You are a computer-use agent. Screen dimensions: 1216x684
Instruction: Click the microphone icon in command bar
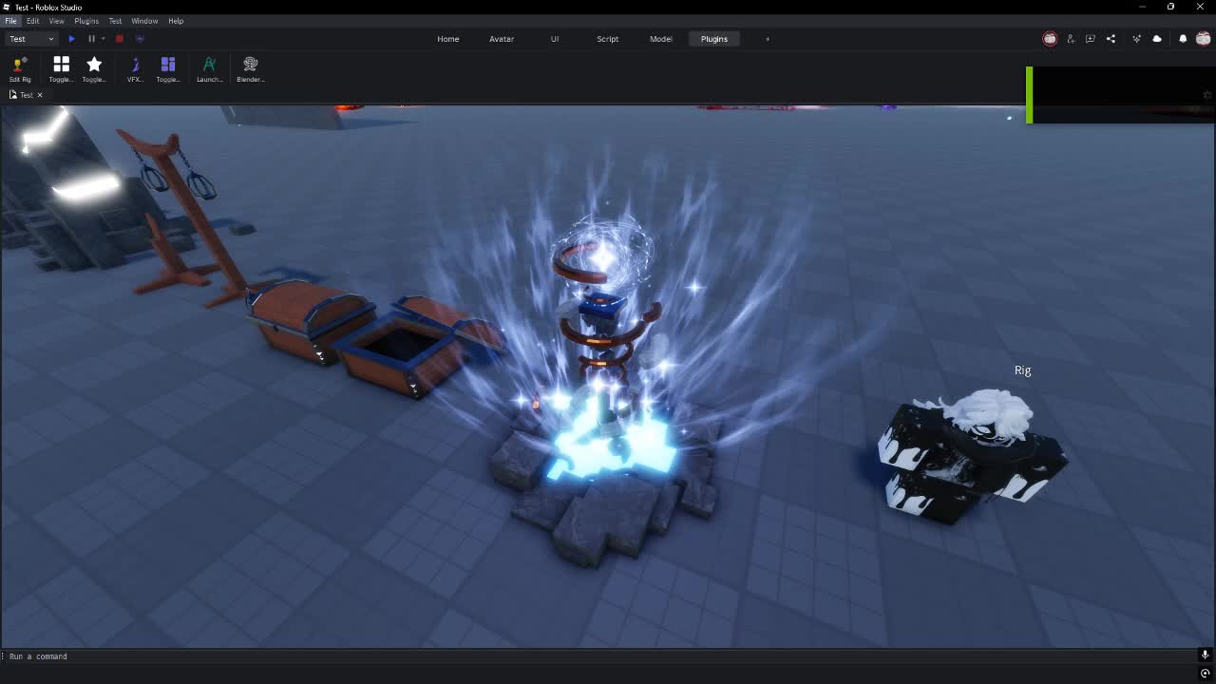click(1205, 655)
